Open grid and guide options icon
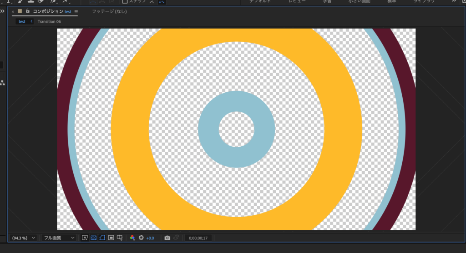The height and width of the screenshot is (253, 466). click(x=120, y=238)
